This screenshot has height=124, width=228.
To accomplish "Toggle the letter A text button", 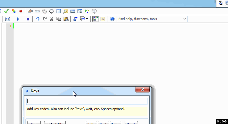I will (103, 19).
